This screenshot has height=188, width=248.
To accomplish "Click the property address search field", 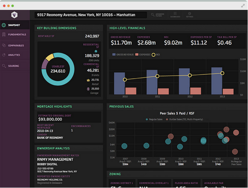I will tap(91, 15).
